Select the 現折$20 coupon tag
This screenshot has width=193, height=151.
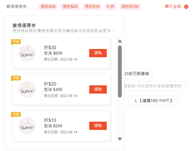point(70,6)
